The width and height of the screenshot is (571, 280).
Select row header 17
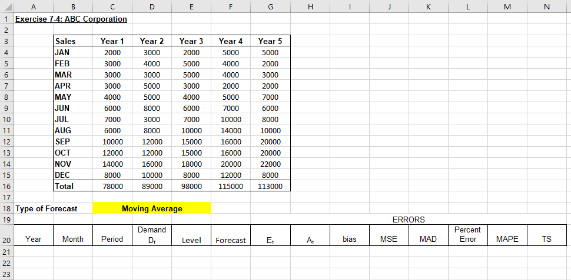[7, 198]
